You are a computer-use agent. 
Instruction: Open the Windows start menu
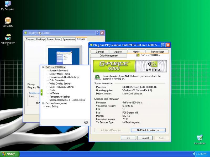pyautogui.click(x=10, y=154)
